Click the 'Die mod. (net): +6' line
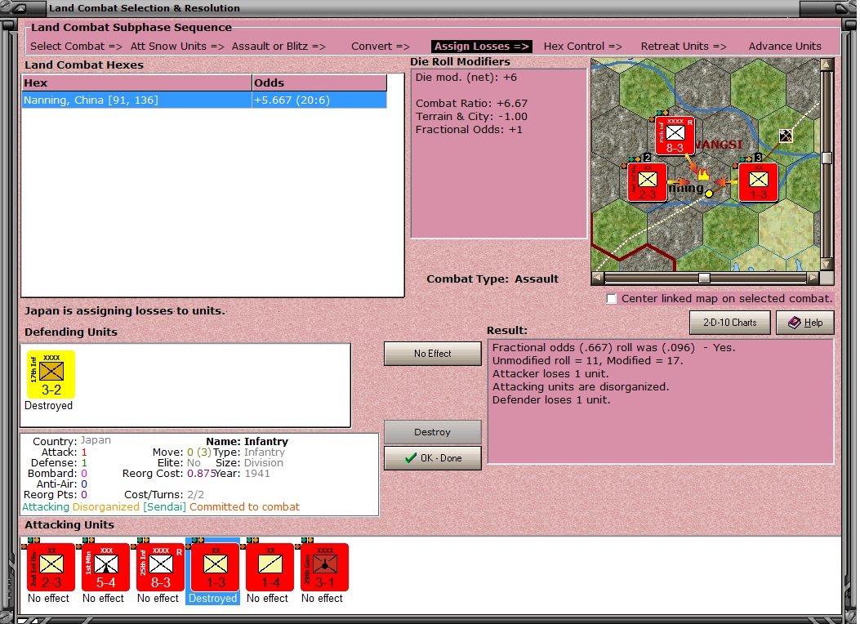 pyautogui.click(x=466, y=78)
